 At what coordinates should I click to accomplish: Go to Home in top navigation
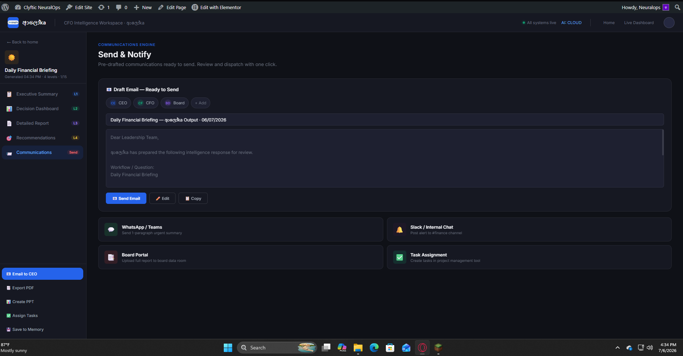tap(609, 23)
